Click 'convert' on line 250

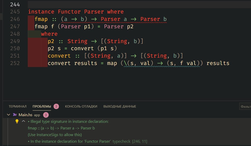82,48
